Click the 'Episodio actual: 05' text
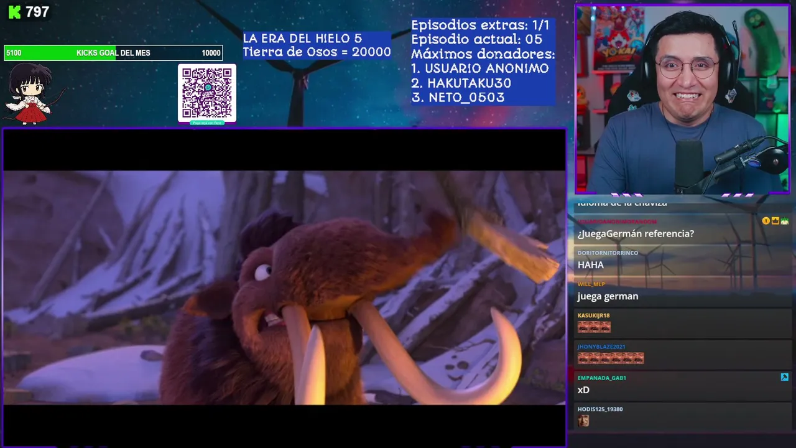Viewport: 796px width, 448px height. (476, 40)
